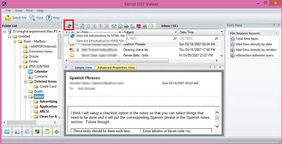The image size is (282, 144).
Task: Collapse the Untitled tree node
Action: [x=10, y=36]
